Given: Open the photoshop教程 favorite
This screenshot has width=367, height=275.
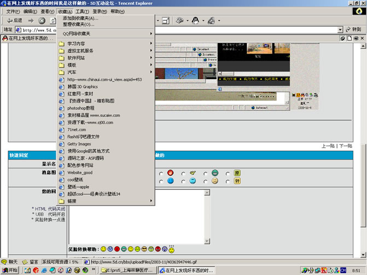Looking at the screenshot, I should coord(106,108).
